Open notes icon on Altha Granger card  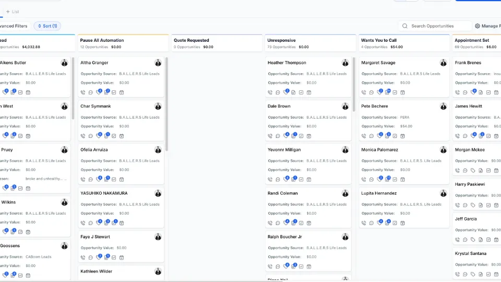click(x=106, y=92)
